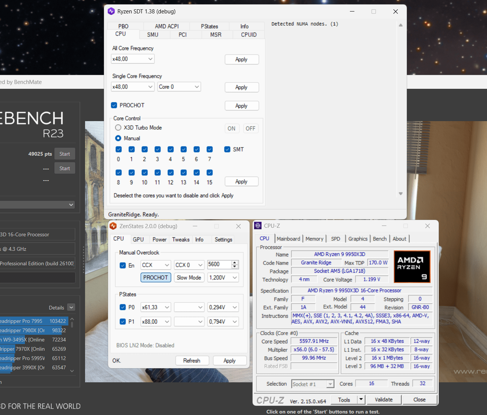Click the Ryzen SDT log scrollbar up arrow
Viewport: 487px width, 415px height.
[400, 25]
